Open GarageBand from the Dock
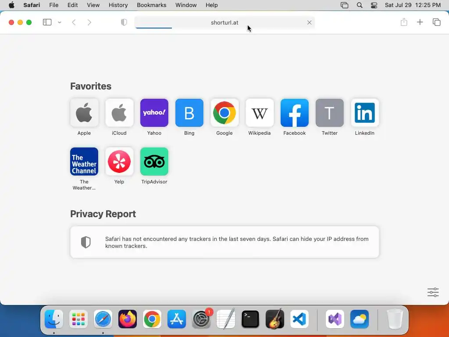The width and height of the screenshot is (449, 337). (275, 319)
